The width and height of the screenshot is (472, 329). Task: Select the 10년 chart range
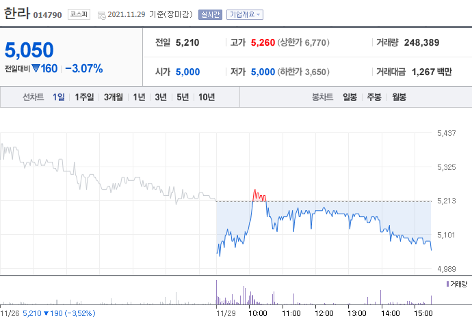tap(207, 97)
